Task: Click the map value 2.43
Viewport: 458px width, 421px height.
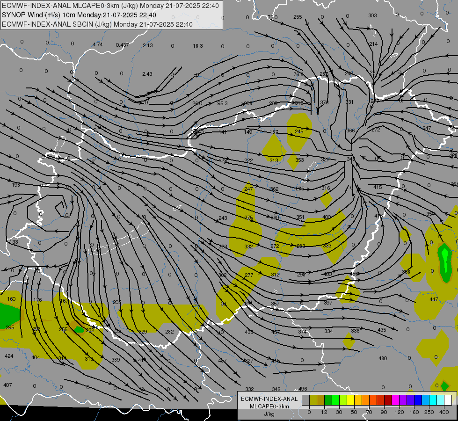Action: pos(147,74)
